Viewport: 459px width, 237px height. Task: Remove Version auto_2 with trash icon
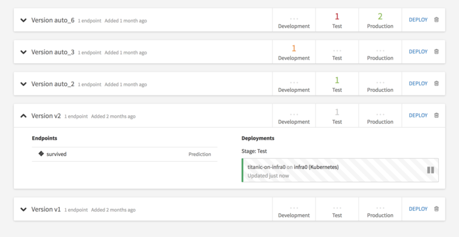(436, 84)
